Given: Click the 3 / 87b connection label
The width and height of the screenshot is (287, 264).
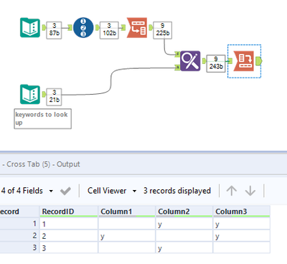Looking at the screenshot, I should 54,30.
